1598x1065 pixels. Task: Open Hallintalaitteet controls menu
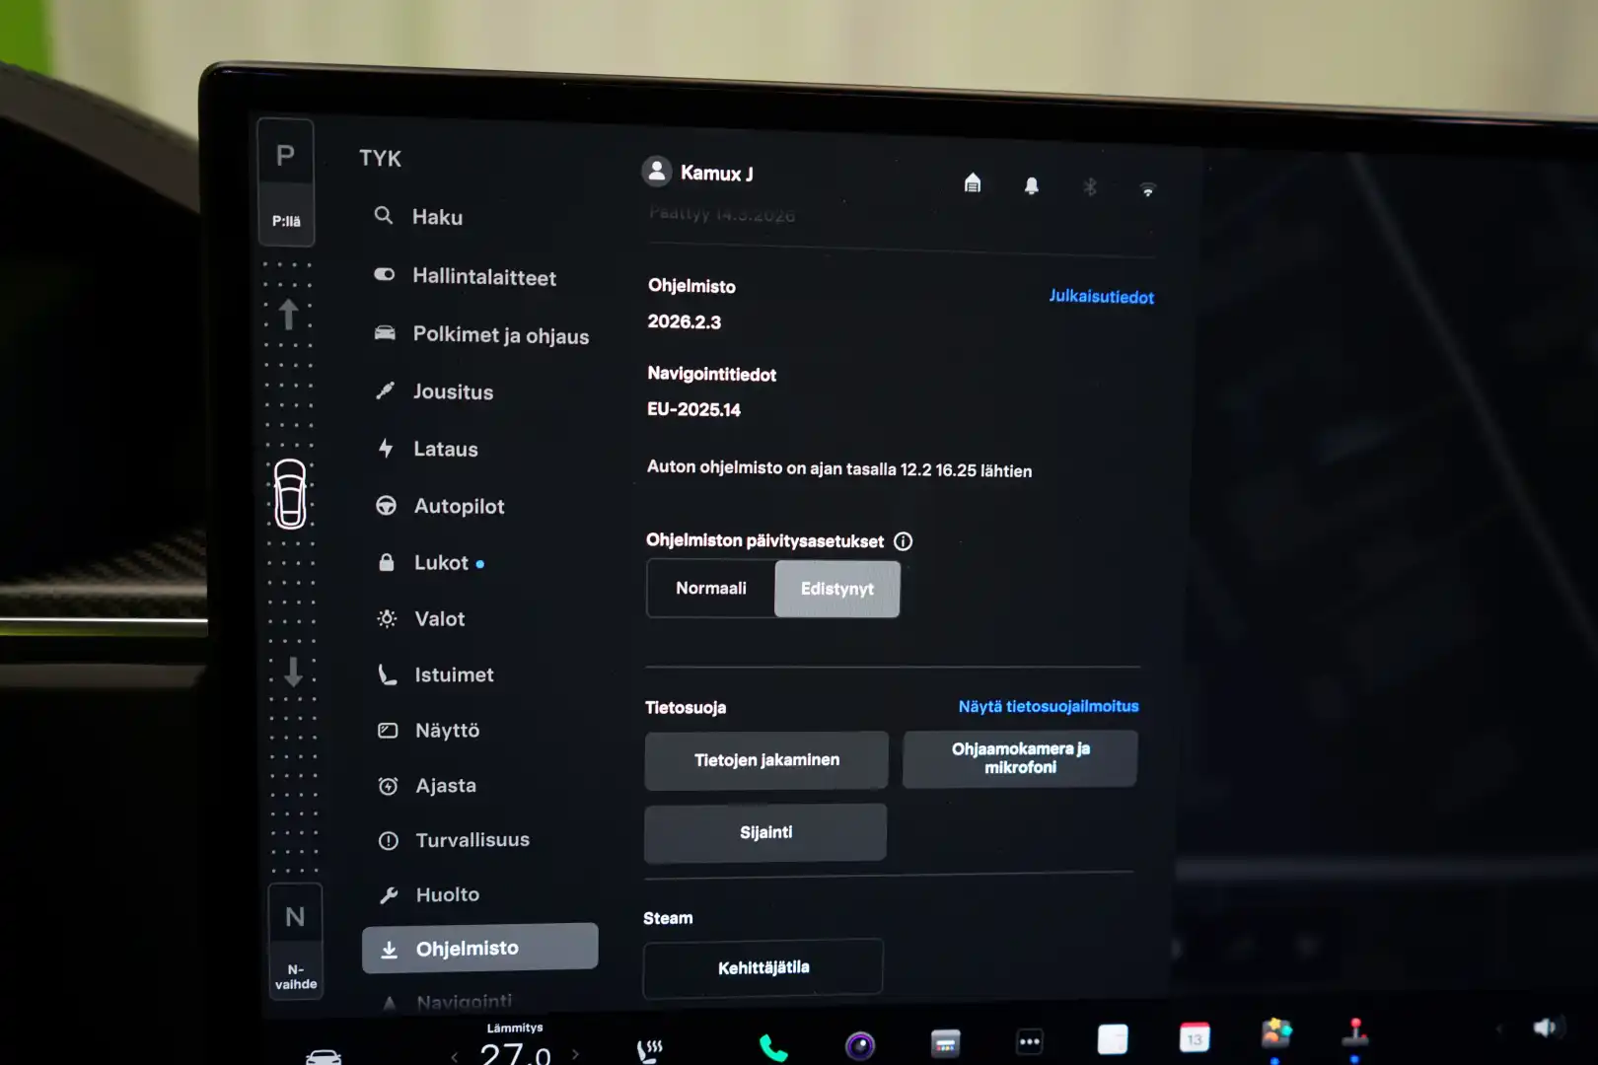tap(465, 276)
